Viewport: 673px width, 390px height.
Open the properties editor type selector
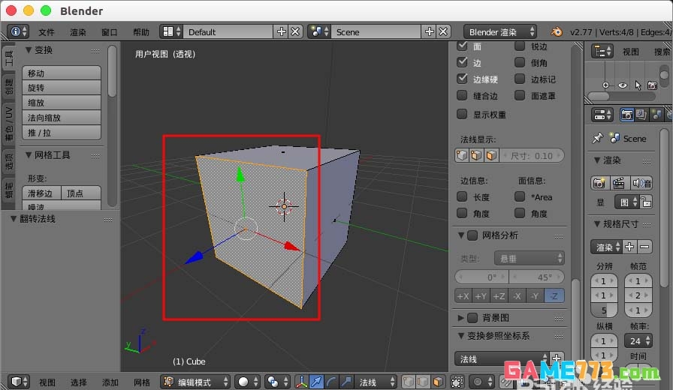(602, 115)
